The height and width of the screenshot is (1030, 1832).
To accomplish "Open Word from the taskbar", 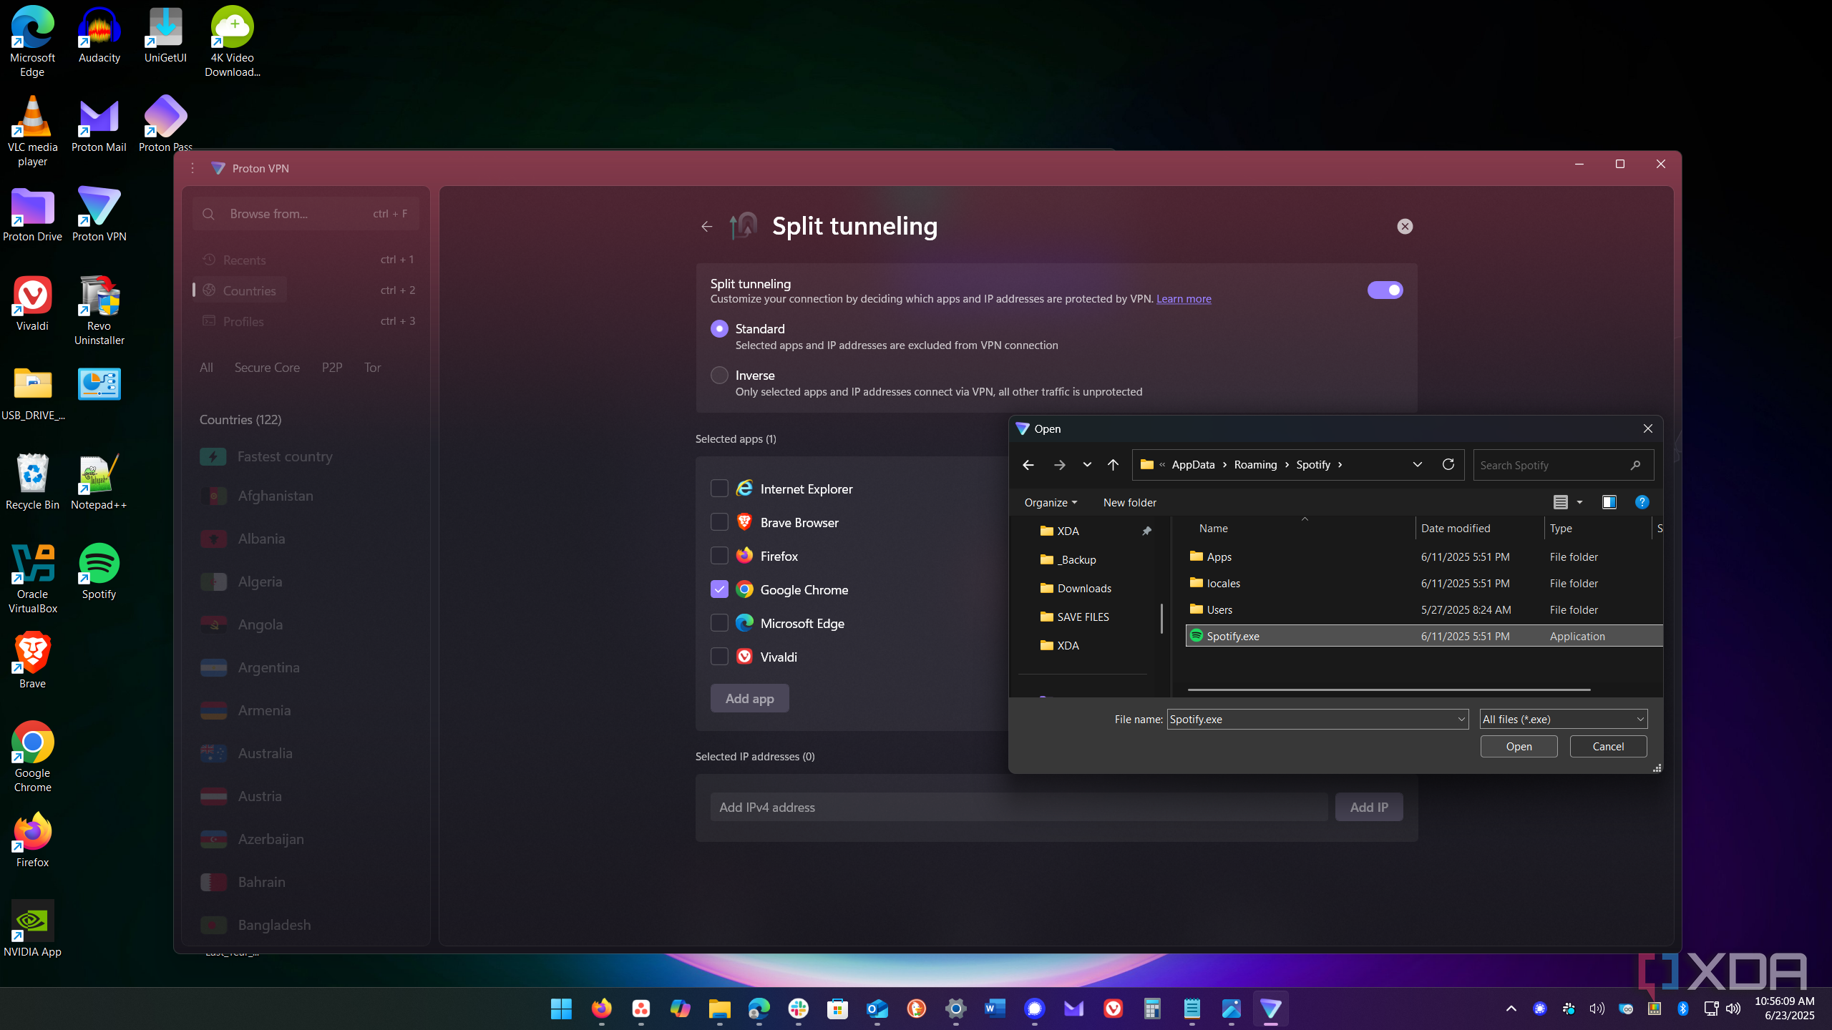I will coord(995,1009).
